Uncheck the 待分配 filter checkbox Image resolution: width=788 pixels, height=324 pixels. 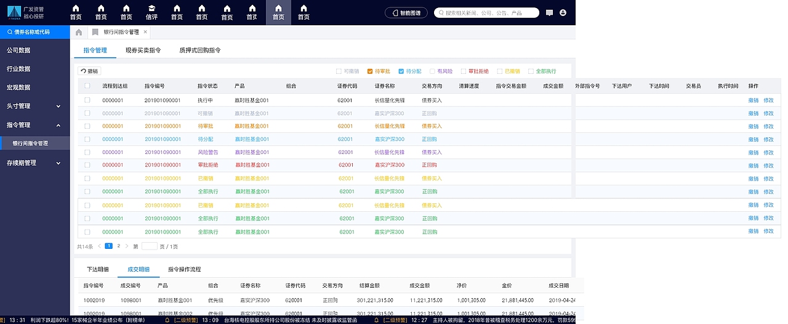coord(401,71)
